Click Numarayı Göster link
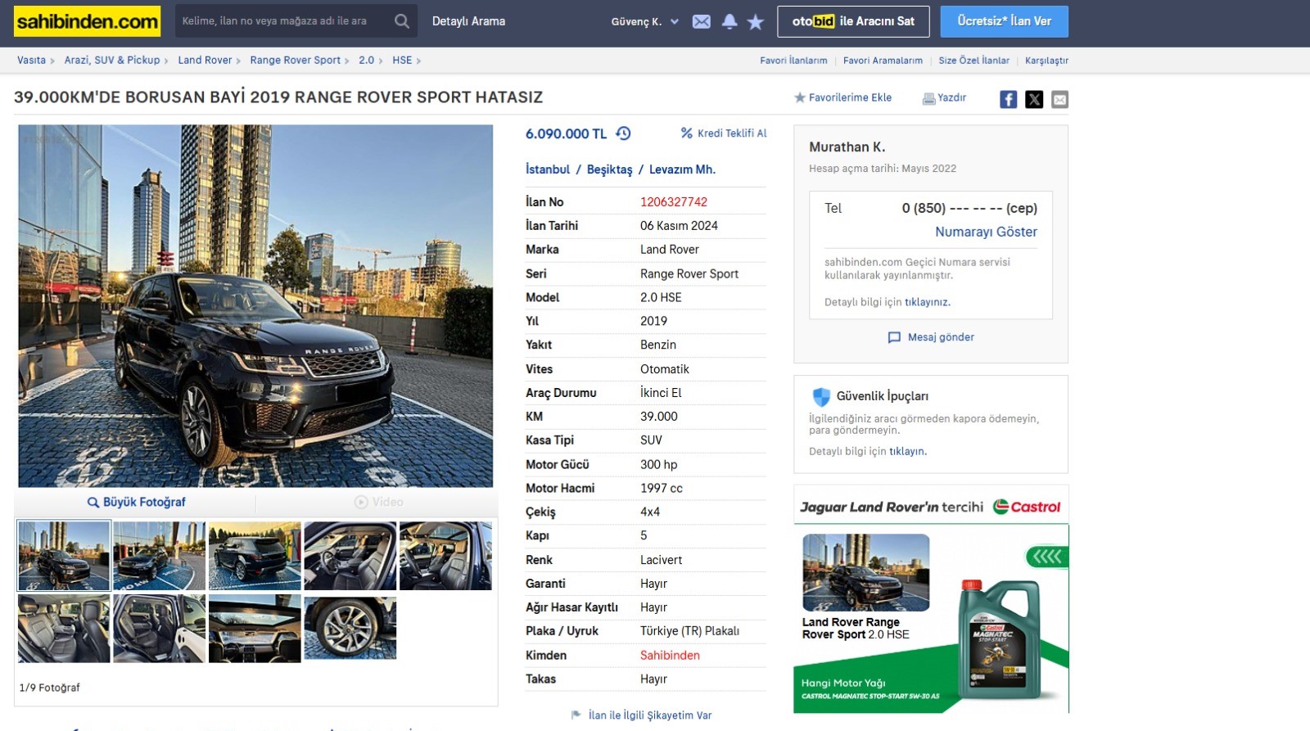 tap(986, 232)
